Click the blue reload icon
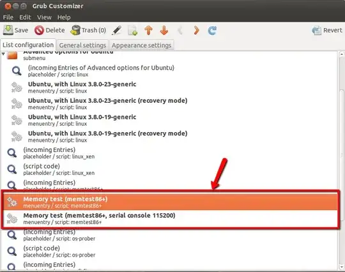 212,30
